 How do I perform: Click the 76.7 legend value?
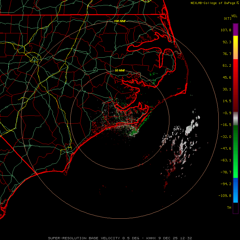tap(227, 54)
